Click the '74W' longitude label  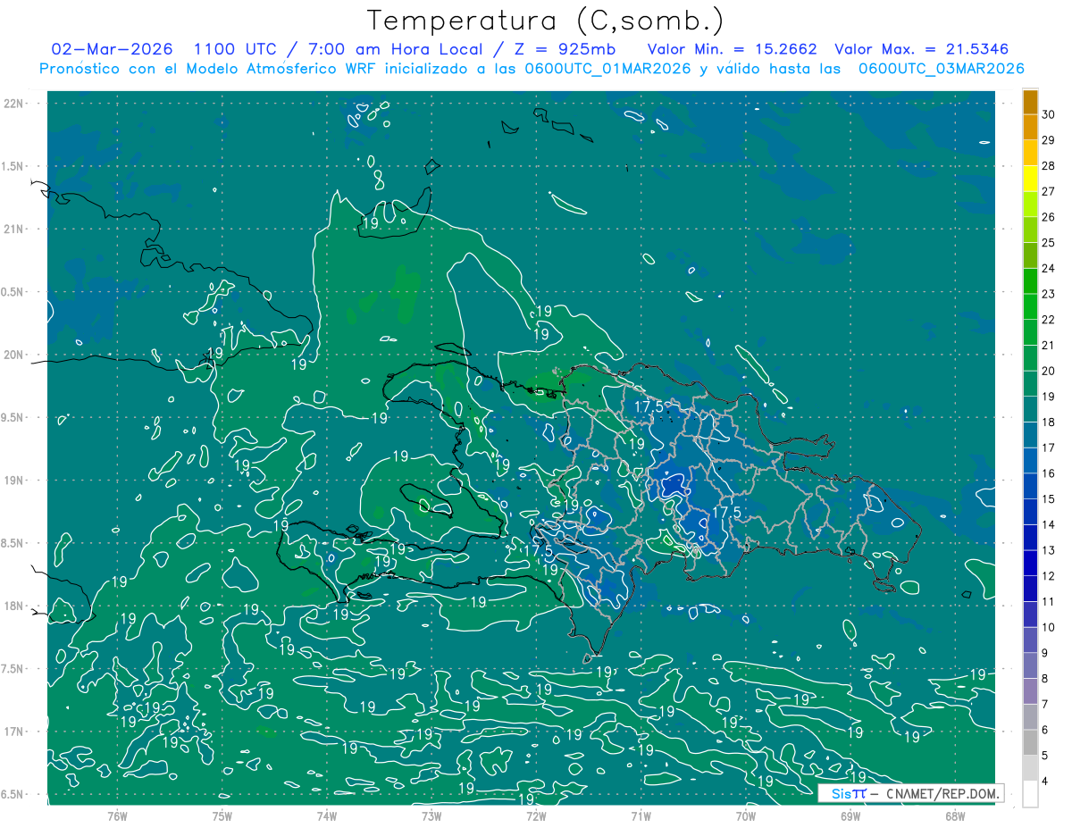(x=327, y=816)
